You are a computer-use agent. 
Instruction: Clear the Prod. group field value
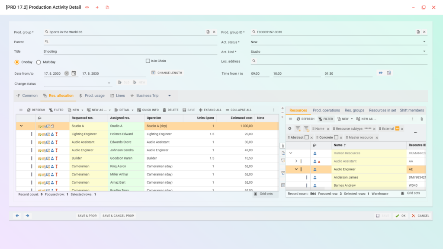pyautogui.click(x=214, y=32)
